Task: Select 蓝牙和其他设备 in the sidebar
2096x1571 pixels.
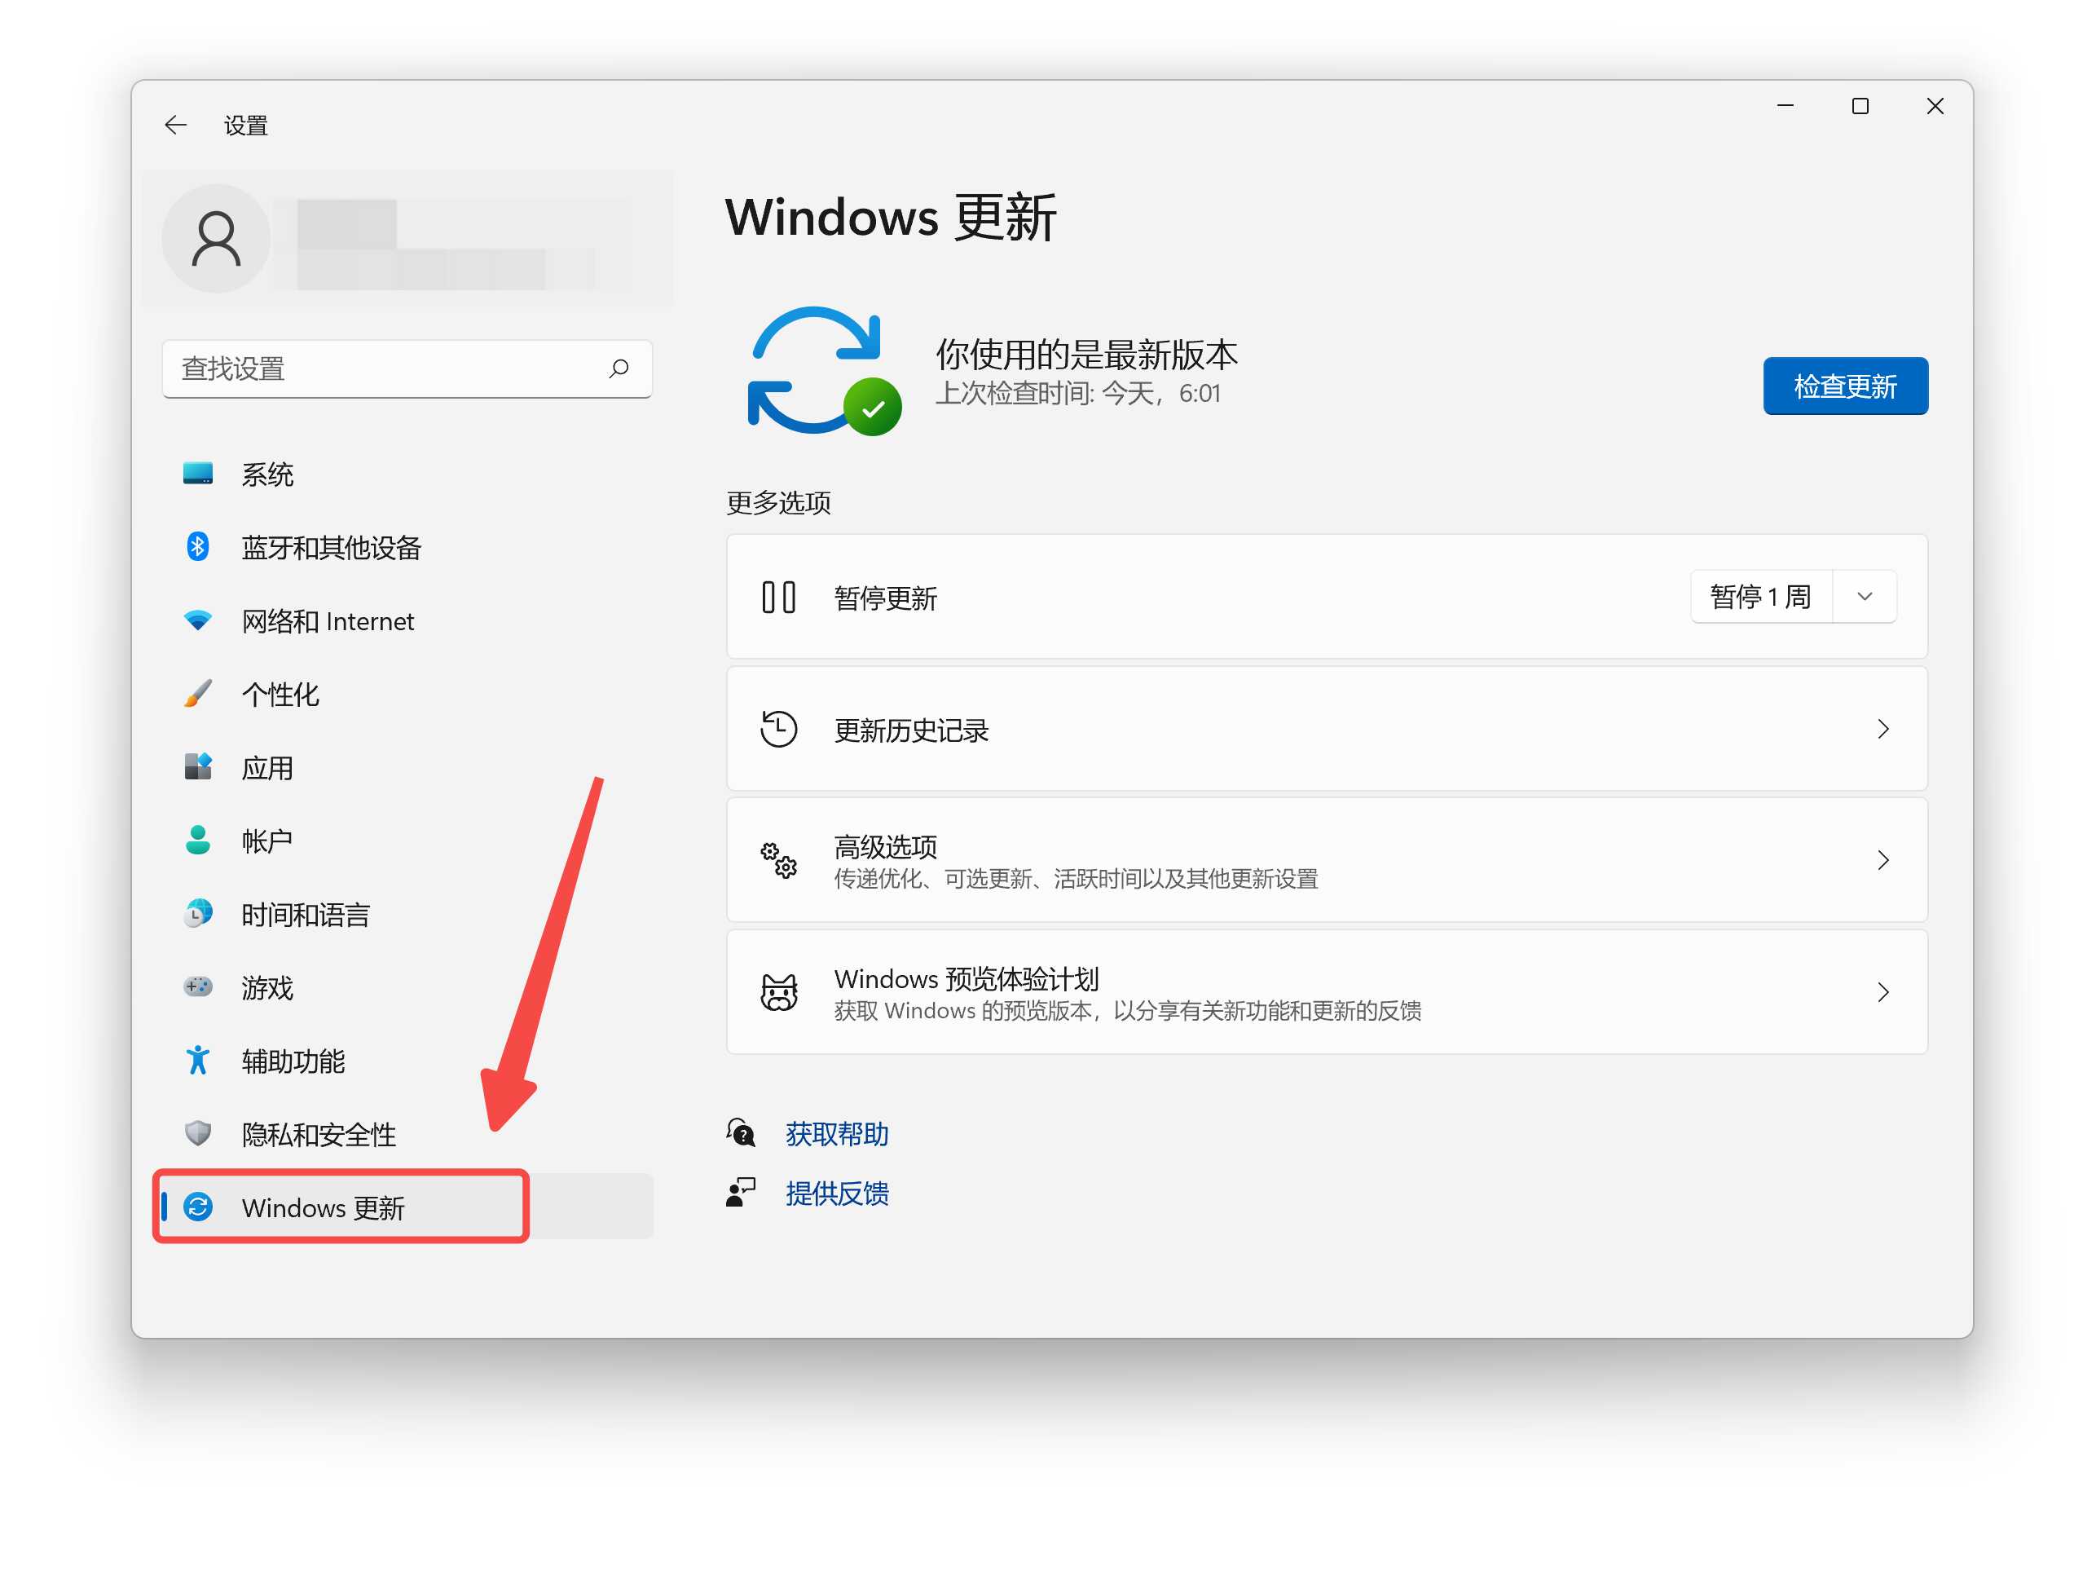Action: (x=407, y=547)
